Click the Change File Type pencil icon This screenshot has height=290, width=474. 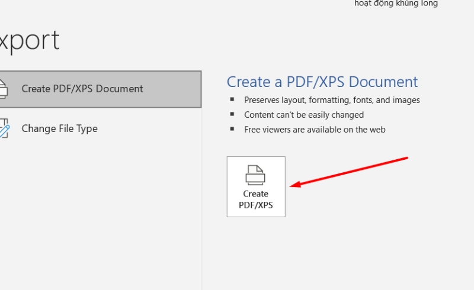click(5, 128)
